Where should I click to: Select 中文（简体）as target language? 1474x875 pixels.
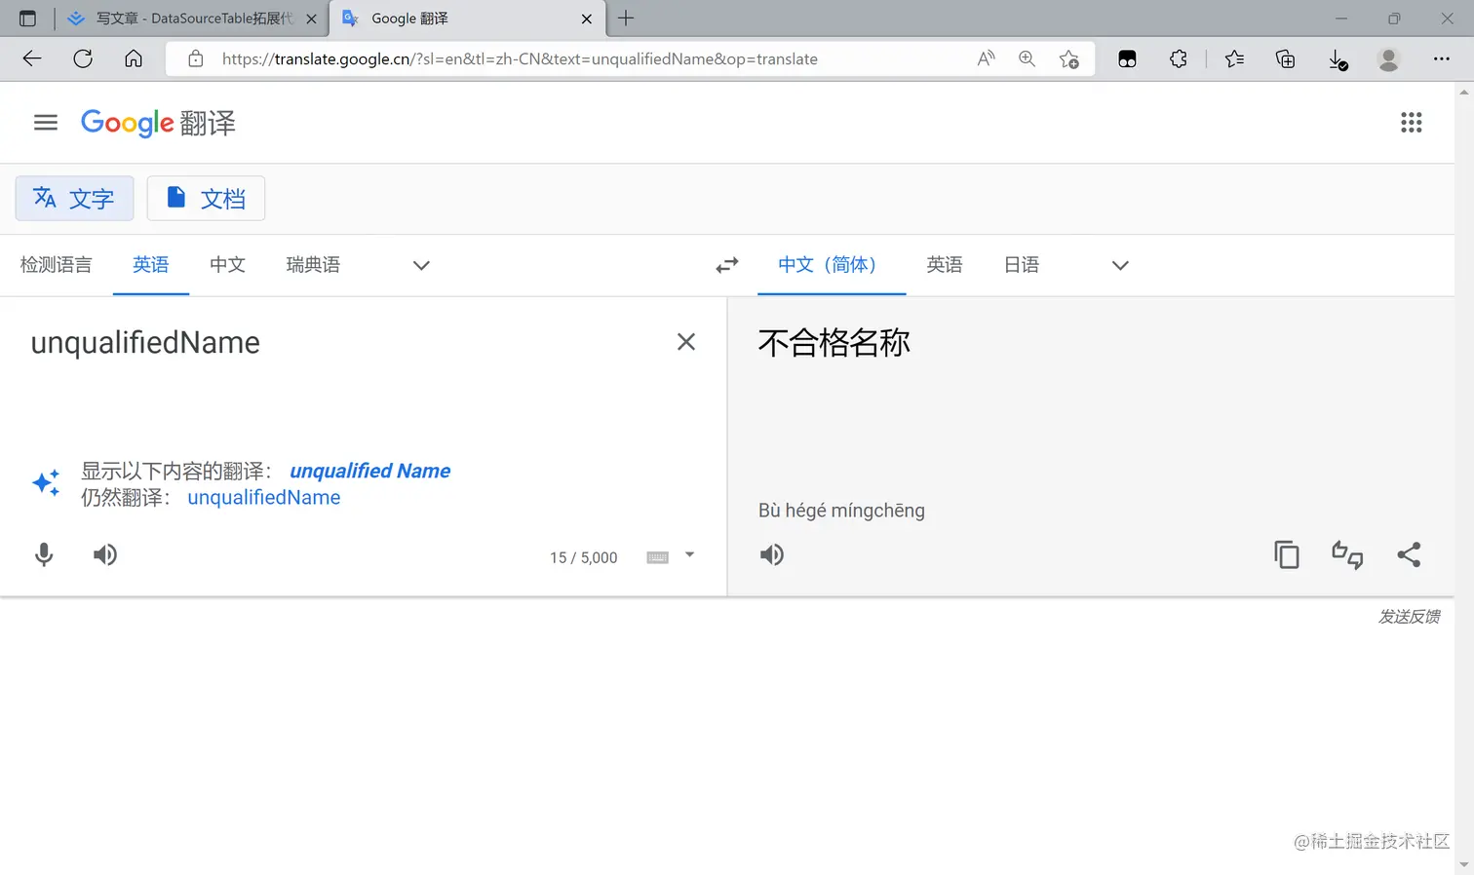coord(831,265)
